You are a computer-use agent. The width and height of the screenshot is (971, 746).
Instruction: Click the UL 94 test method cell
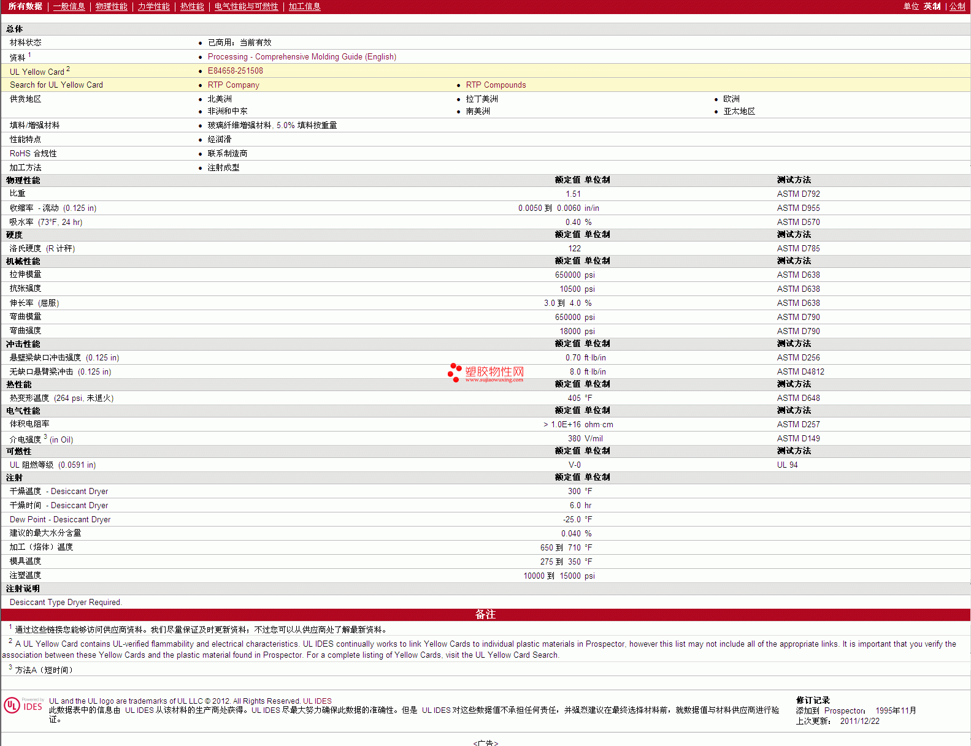point(788,465)
